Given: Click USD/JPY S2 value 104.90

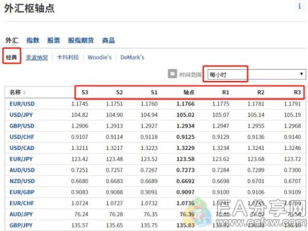Looking at the screenshot, I should pos(114,115).
